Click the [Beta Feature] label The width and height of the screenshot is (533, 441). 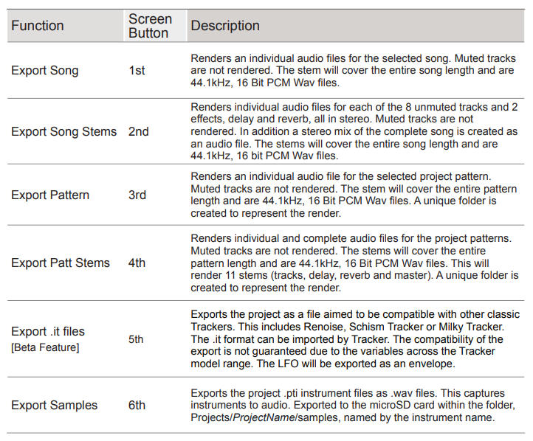pos(45,347)
